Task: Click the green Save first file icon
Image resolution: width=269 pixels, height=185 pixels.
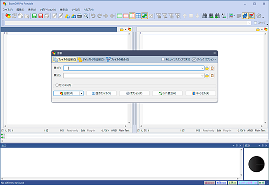Action: pos(34,16)
